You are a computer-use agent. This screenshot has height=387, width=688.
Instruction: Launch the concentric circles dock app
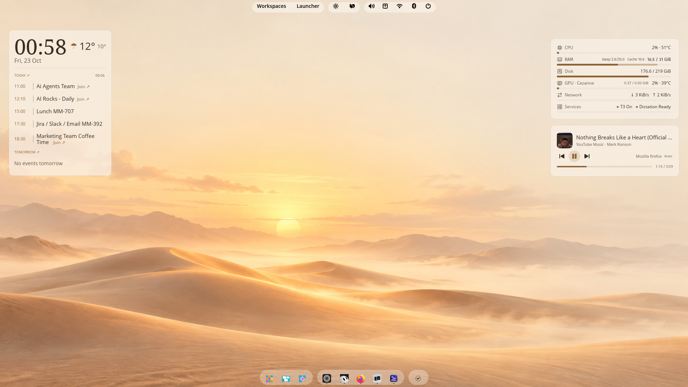pyautogui.click(x=327, y=378)
